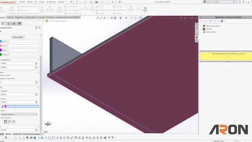Switch to the Vistas 3D bottom tab

coord(17,134)
